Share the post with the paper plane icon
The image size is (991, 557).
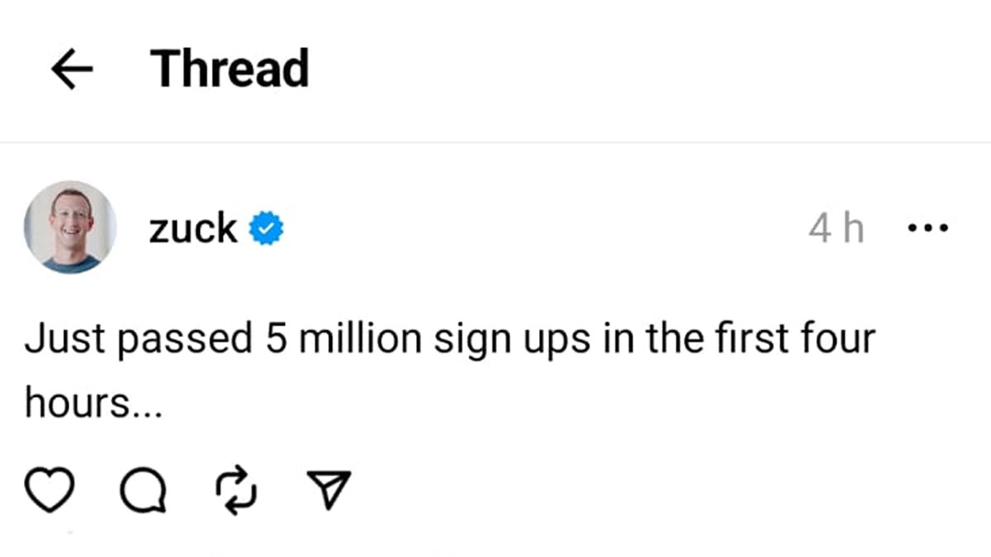pyautogui.click(x=329, y=490)
